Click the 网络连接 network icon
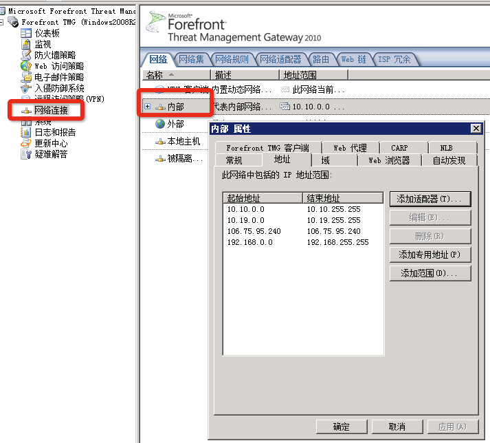The height and width of the screenshot is (443, 490). coord(26,111)
